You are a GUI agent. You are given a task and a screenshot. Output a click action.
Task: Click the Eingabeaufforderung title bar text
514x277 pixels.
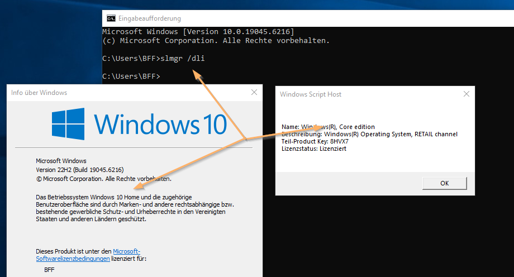point(150,18)
